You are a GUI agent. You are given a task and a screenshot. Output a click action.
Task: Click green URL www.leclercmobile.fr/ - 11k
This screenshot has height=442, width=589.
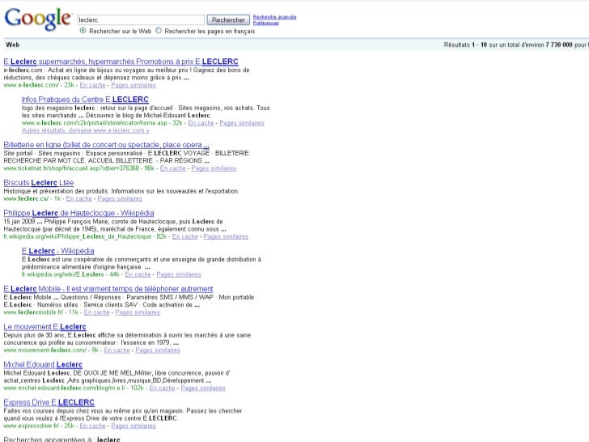pyautogui.click(x=41, y=312)
